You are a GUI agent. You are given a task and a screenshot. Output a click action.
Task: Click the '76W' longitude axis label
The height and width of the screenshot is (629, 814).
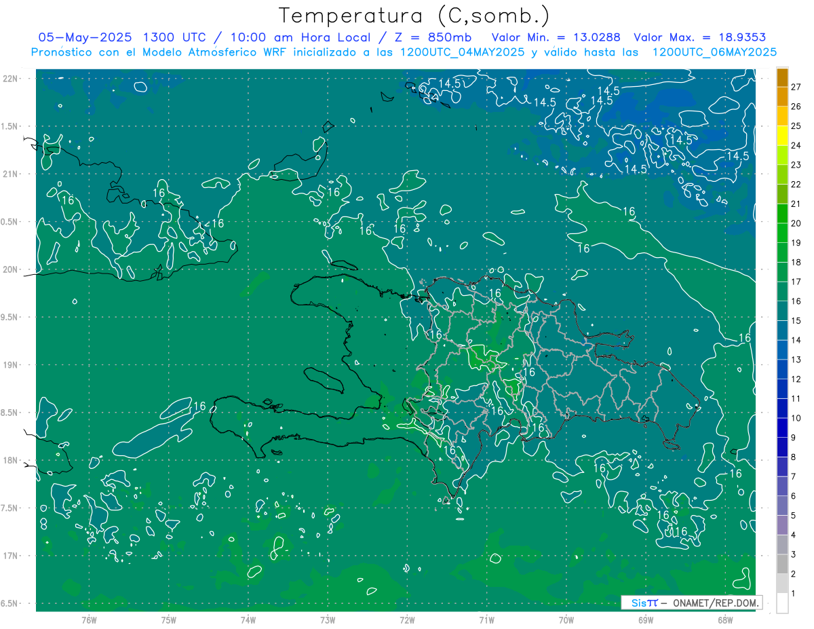[89, 620]
